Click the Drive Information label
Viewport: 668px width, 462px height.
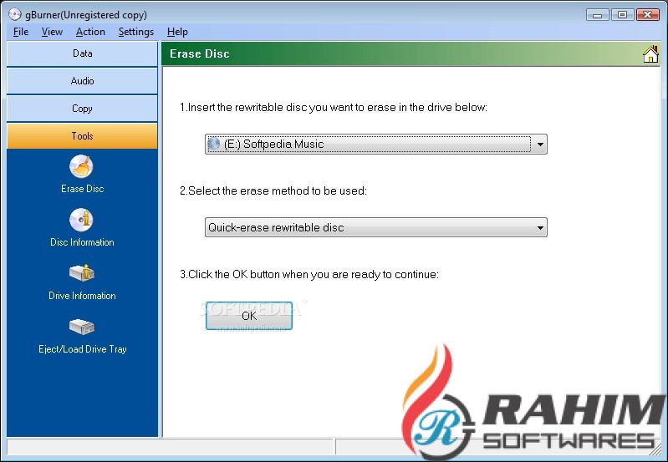(82, 296)
